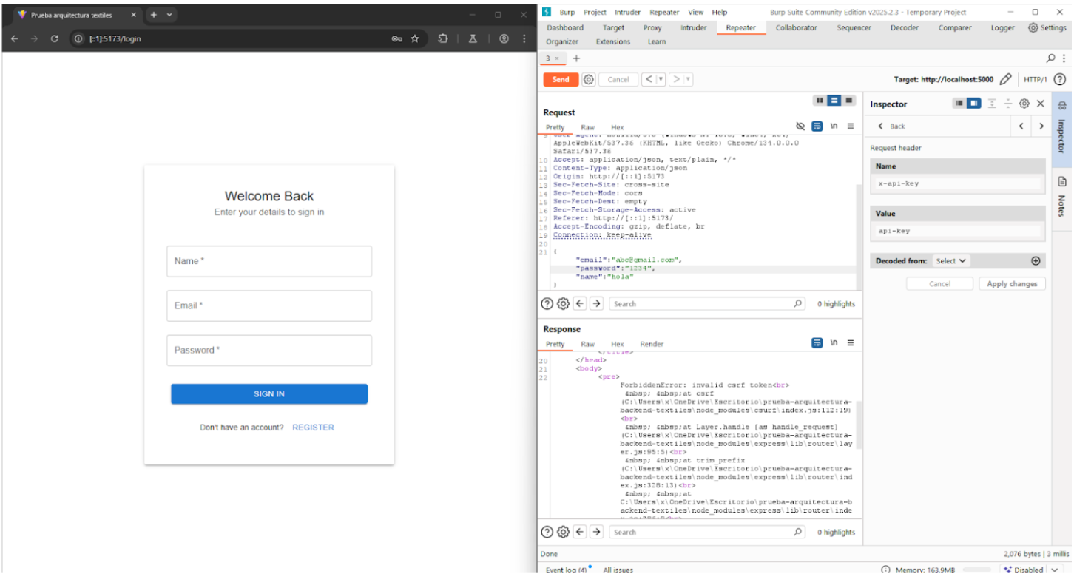Viewport: 1074px width, 588px height.
Task: Go to previous Inspector item chevron
Action: click(x=1021, y=126)
